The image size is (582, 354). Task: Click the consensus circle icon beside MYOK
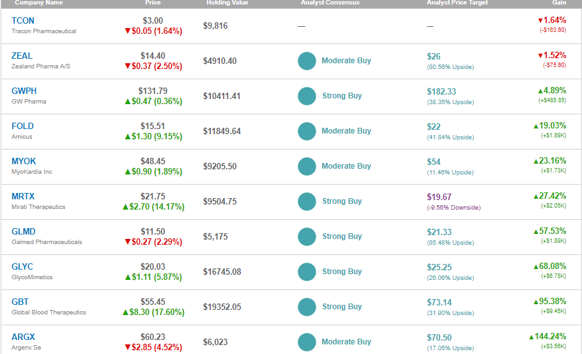click(x=307, y=167)
